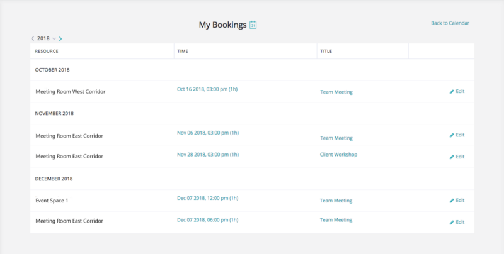Click the Resource column header
This screenshot has height=254, width=504.
tap(47, 51)
